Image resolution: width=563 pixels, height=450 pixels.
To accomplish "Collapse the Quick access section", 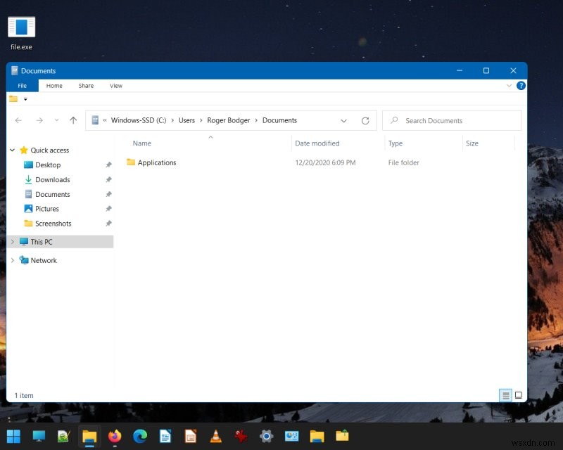I will click(x=12, y=150).
